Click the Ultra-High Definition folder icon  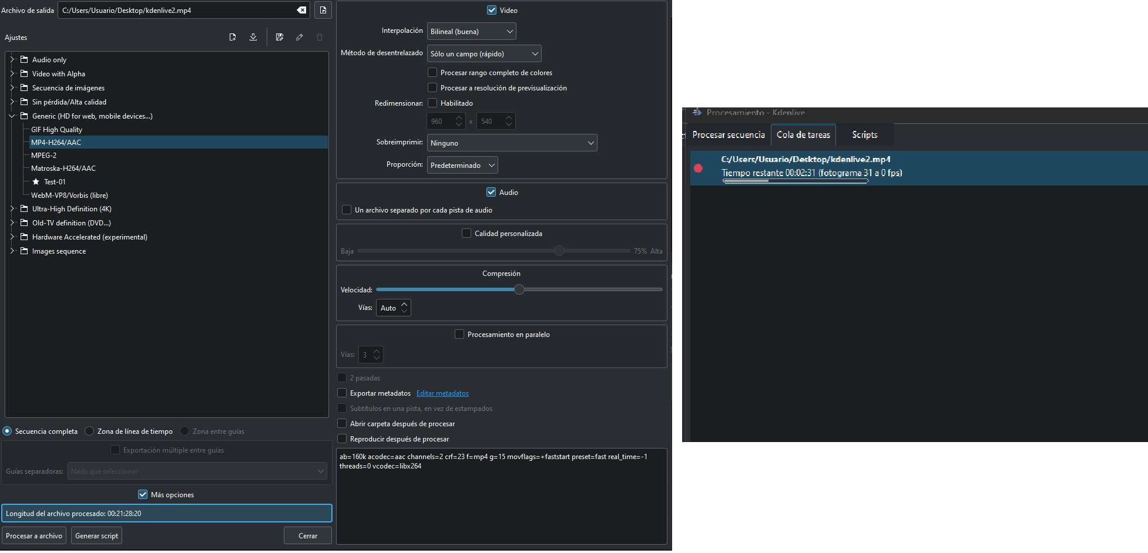tap(24, 208)
